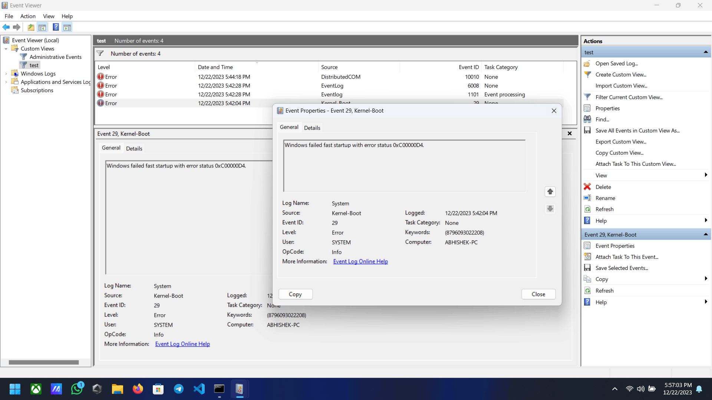Expand the Copy submenu in Actions
The image size is (712, 400).
[x=706, y=279]
